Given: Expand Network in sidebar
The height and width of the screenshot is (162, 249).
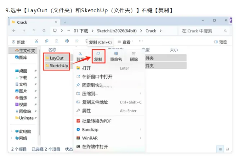Looking at the screenshot, I should (12, 138).
